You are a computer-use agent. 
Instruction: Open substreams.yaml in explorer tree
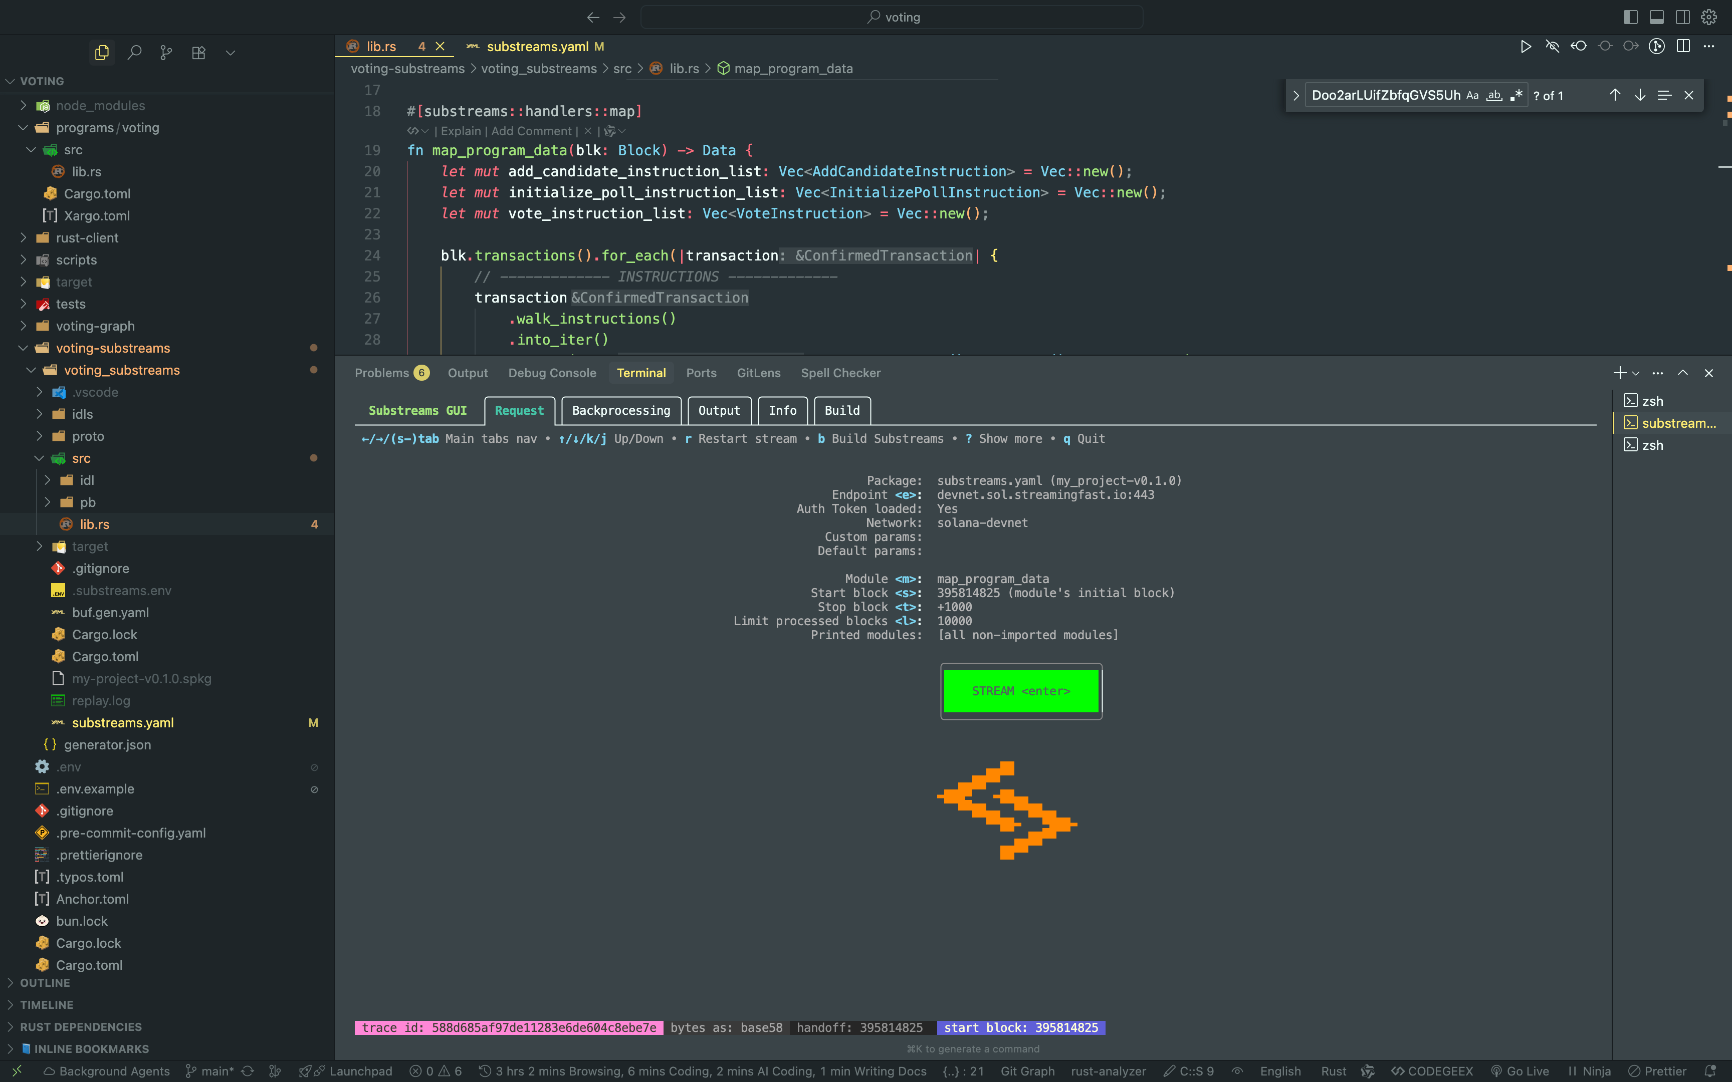[x=122, y=723]
